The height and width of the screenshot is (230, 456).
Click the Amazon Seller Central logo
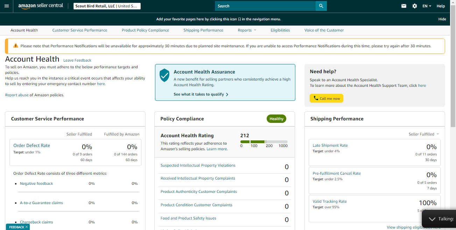coord(41,6)
